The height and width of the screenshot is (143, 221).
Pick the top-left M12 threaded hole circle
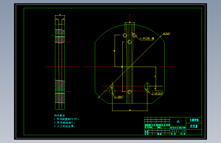[125, 35]
